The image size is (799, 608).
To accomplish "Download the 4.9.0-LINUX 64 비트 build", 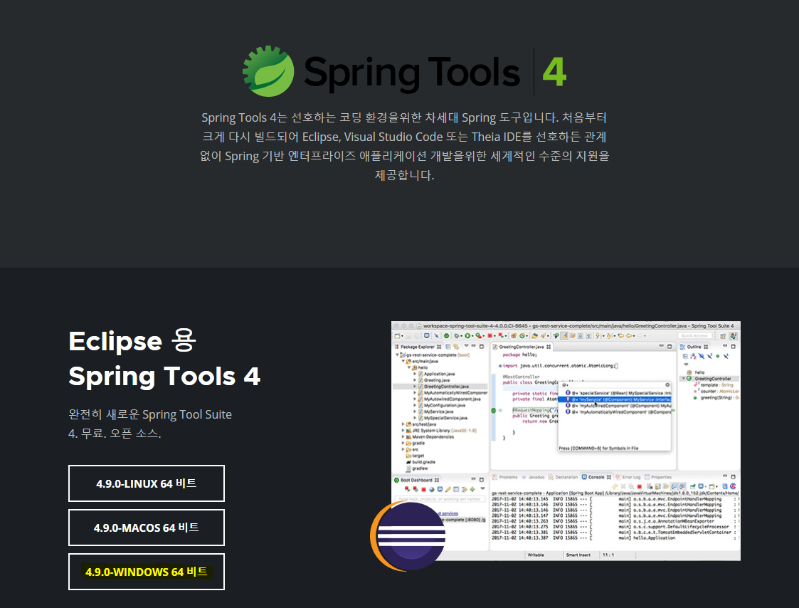I will tap(147, 483).
